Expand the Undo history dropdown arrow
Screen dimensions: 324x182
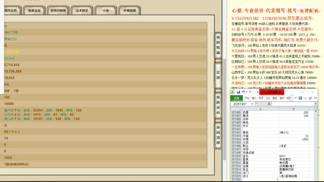point(246,92)
